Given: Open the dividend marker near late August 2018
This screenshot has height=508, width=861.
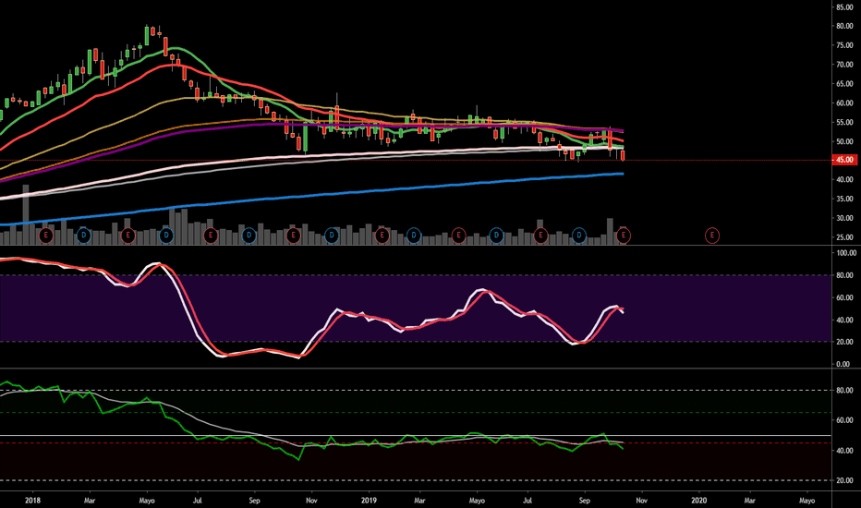Looking at the screenshot, I should click(249, 236).
